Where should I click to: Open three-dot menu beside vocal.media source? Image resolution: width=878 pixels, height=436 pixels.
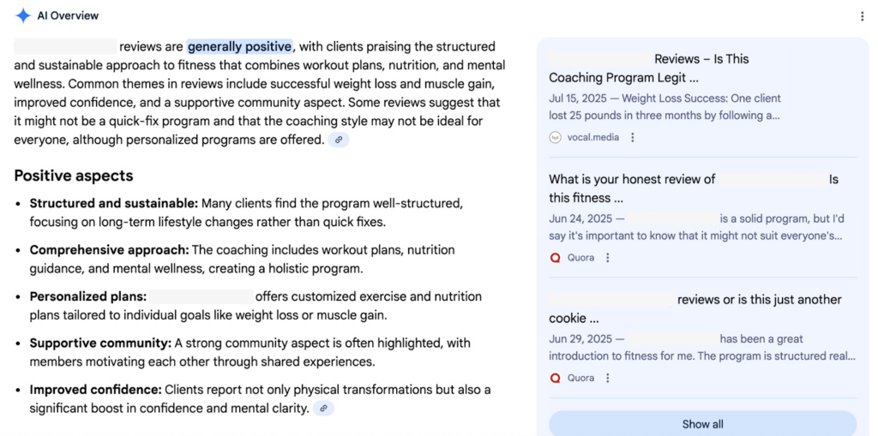[633, 137]
